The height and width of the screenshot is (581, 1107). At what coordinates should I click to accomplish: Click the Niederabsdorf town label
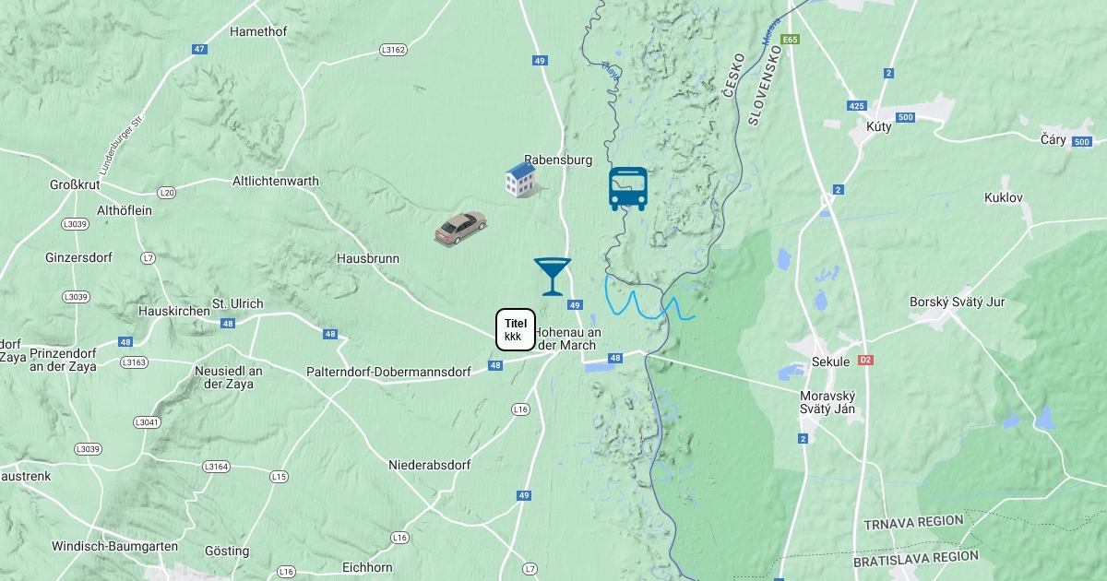[430, 465]
